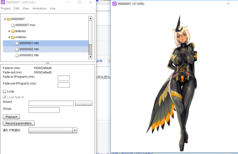Click the 00000007.moc file icon

click(x=13, y=25)
